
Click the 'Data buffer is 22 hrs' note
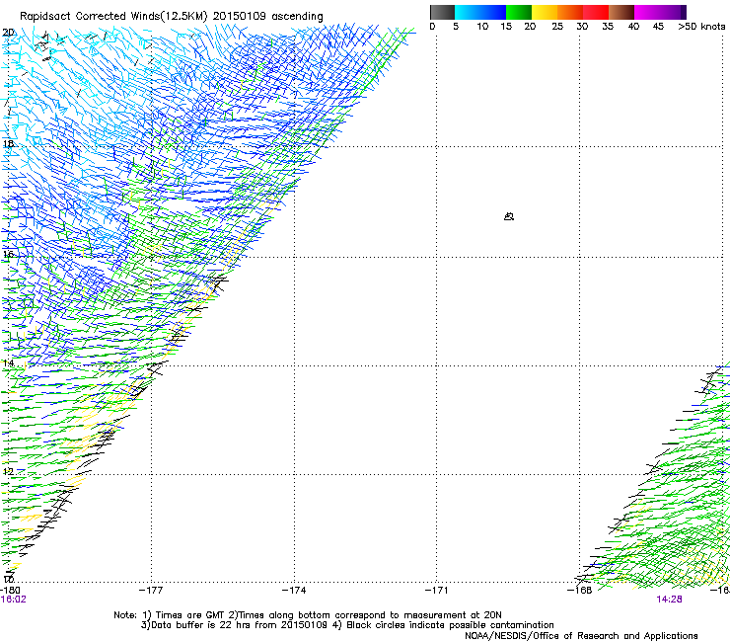(347, 625)
